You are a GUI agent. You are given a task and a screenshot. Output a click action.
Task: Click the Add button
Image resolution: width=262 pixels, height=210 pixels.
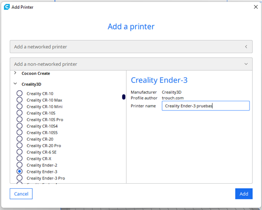[x=244, y=194]
